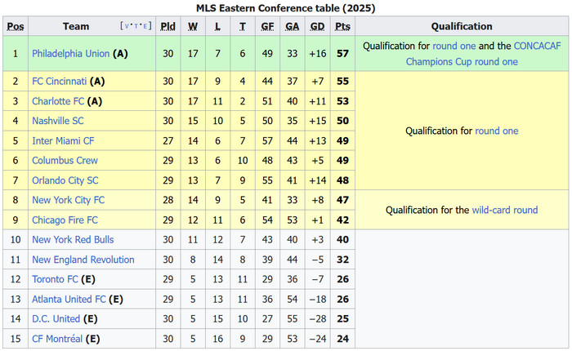Click the 'V' view template link

[x=127, y=26]
